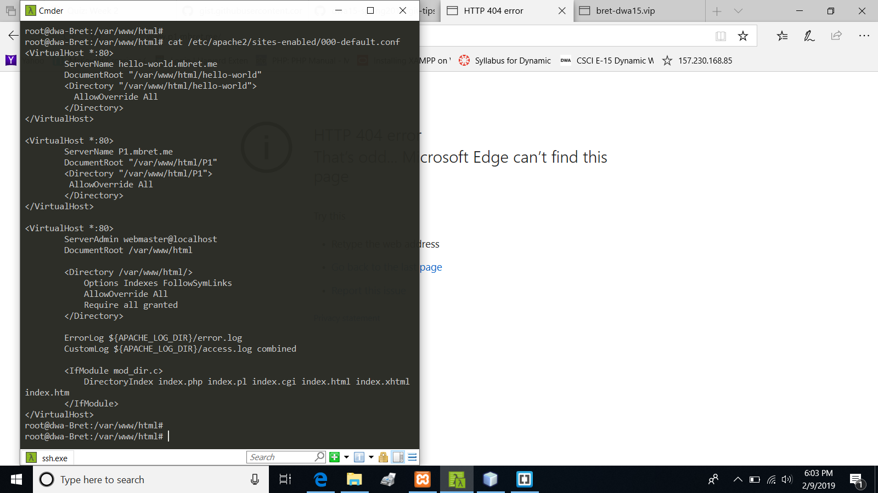Open Microsoft Edge from the taskbar
Image resolution: width=878 pixels, height=493 pixels.
[x=320, y=479]
